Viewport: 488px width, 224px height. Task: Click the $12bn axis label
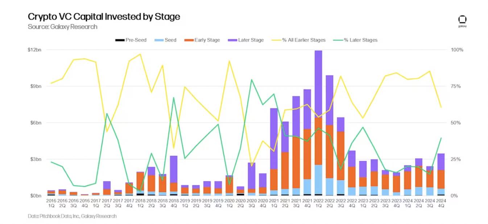coord(34,49)
